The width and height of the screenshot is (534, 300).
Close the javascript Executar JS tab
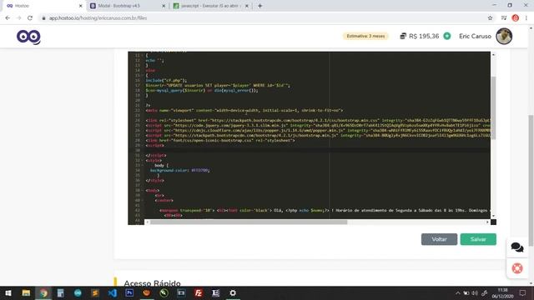pyautogui.click(x=247, y=6)
